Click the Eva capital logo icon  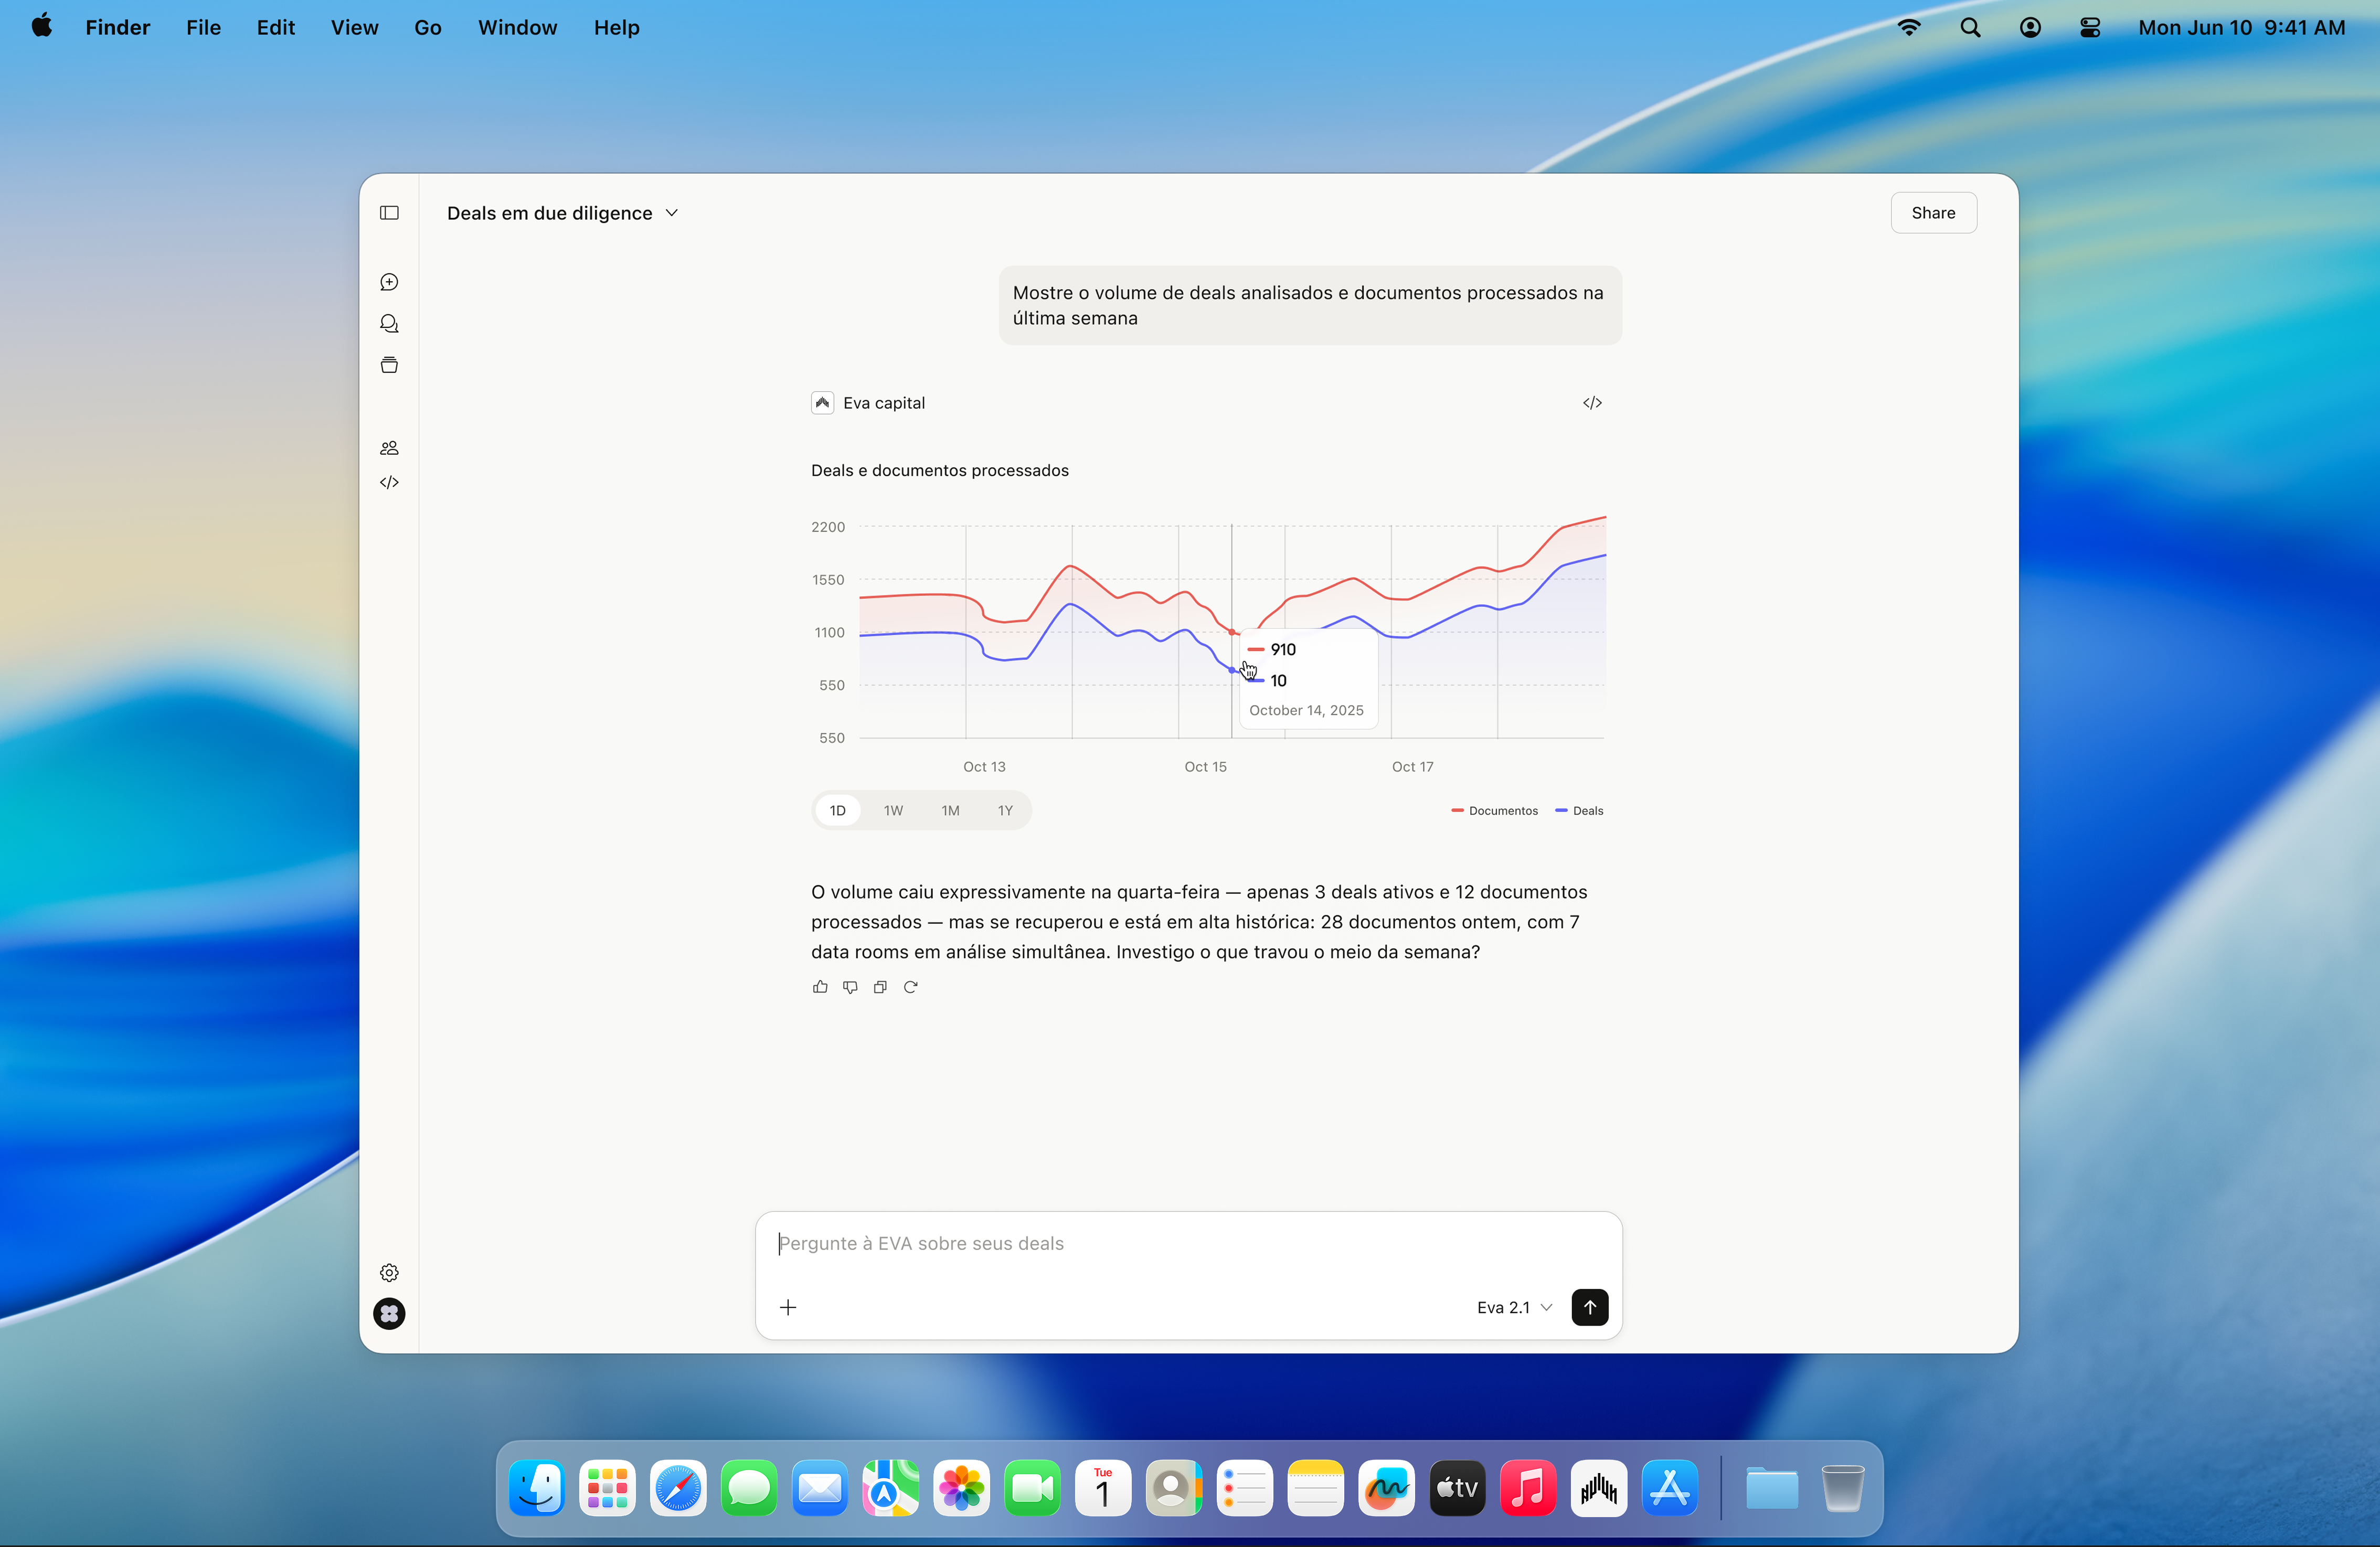822,403
